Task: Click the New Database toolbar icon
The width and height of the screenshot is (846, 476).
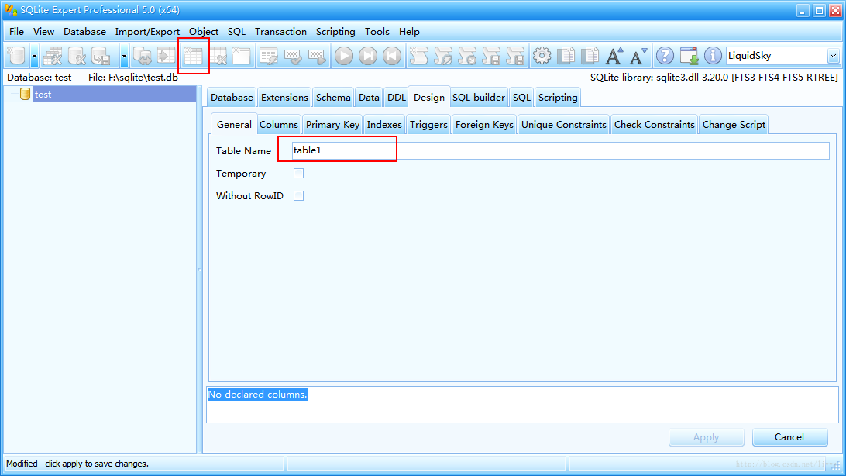Action: (17, 56)
